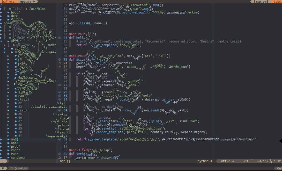This screenshot has height=171, width=282.
Task: Expand the run/ directory arrow
Action: [1, 154]
